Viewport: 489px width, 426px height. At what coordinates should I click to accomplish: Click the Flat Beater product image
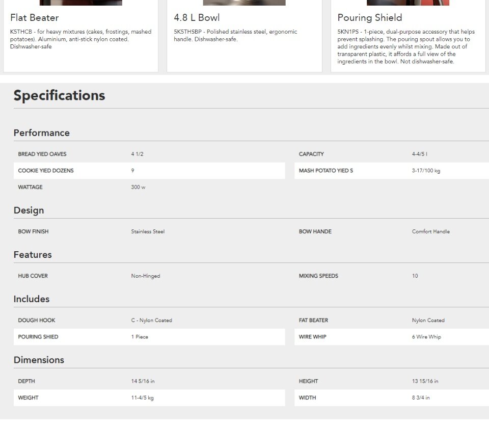(81, 3)
